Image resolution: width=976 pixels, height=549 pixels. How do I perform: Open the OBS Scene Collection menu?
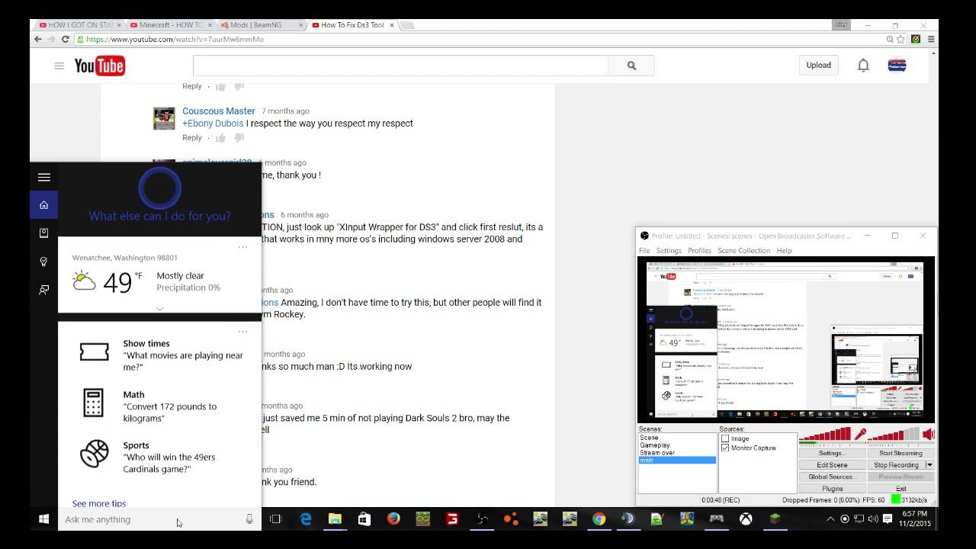tap(743, 250)
